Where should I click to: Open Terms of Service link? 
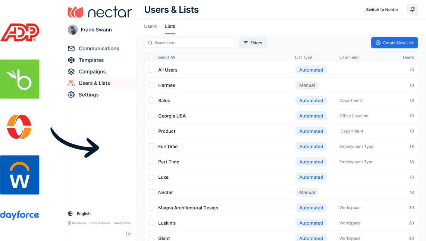[100, 223]
